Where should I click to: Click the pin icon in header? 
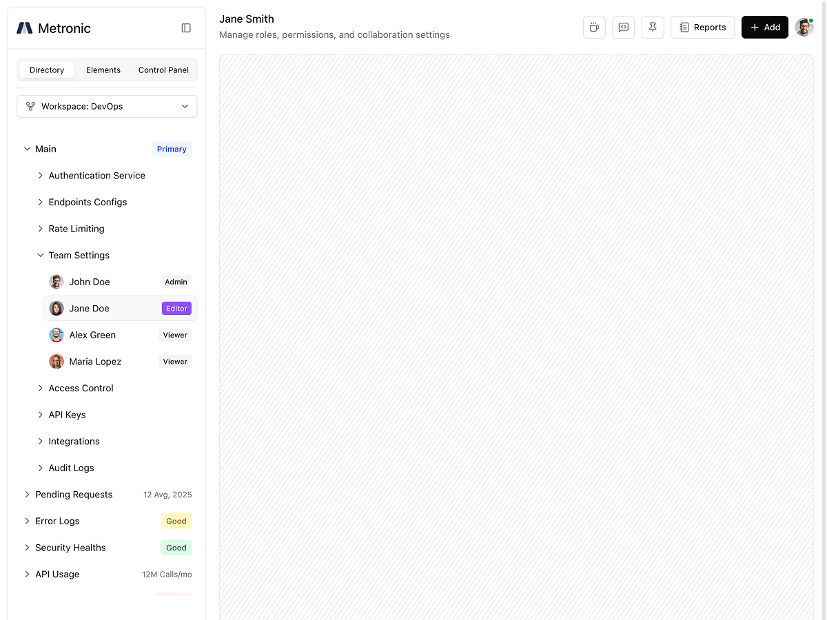[x=653, y=28]
